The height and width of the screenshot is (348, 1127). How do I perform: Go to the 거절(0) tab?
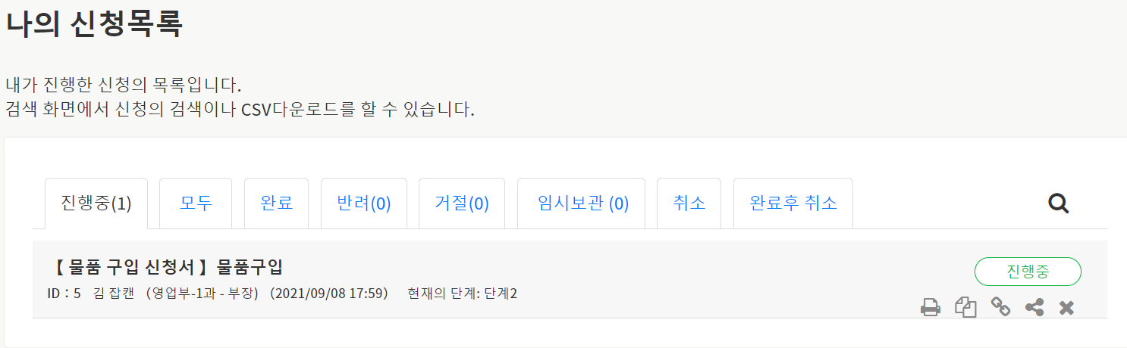coord(462,204)
